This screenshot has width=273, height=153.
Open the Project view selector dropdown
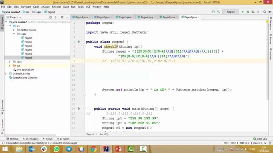pos(14,17)
